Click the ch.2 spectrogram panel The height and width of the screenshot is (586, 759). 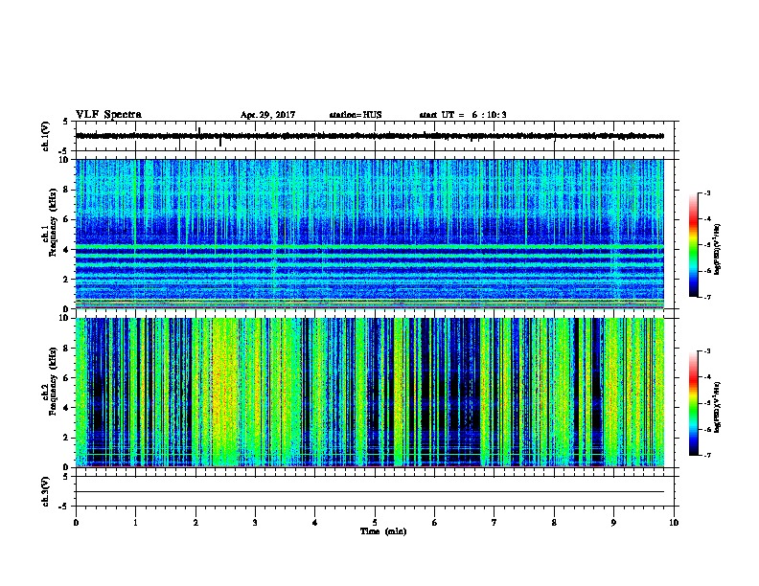(x=370, y=393)
